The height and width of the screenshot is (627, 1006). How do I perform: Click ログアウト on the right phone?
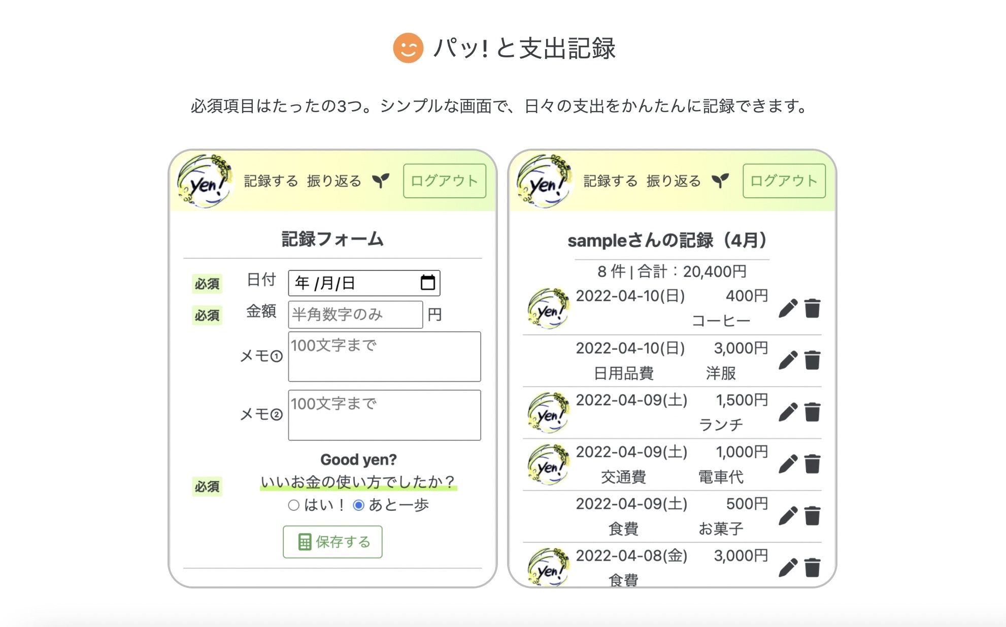point(784,181)
